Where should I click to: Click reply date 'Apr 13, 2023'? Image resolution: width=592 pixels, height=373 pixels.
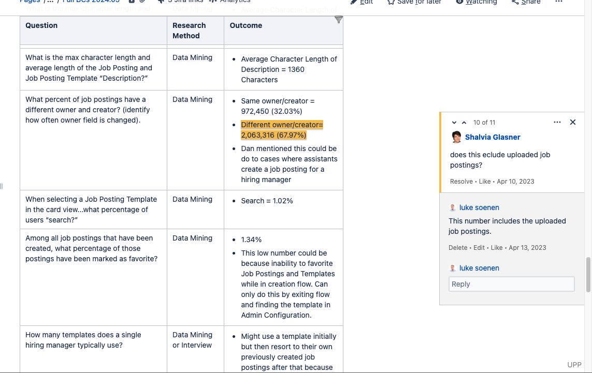coord(527,248)
